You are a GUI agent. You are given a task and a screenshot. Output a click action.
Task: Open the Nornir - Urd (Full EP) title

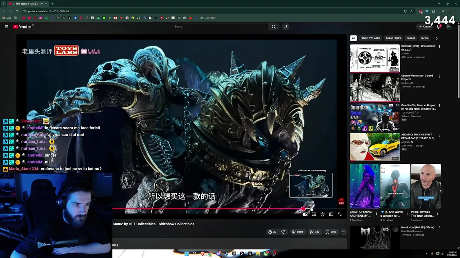(418, 228)
